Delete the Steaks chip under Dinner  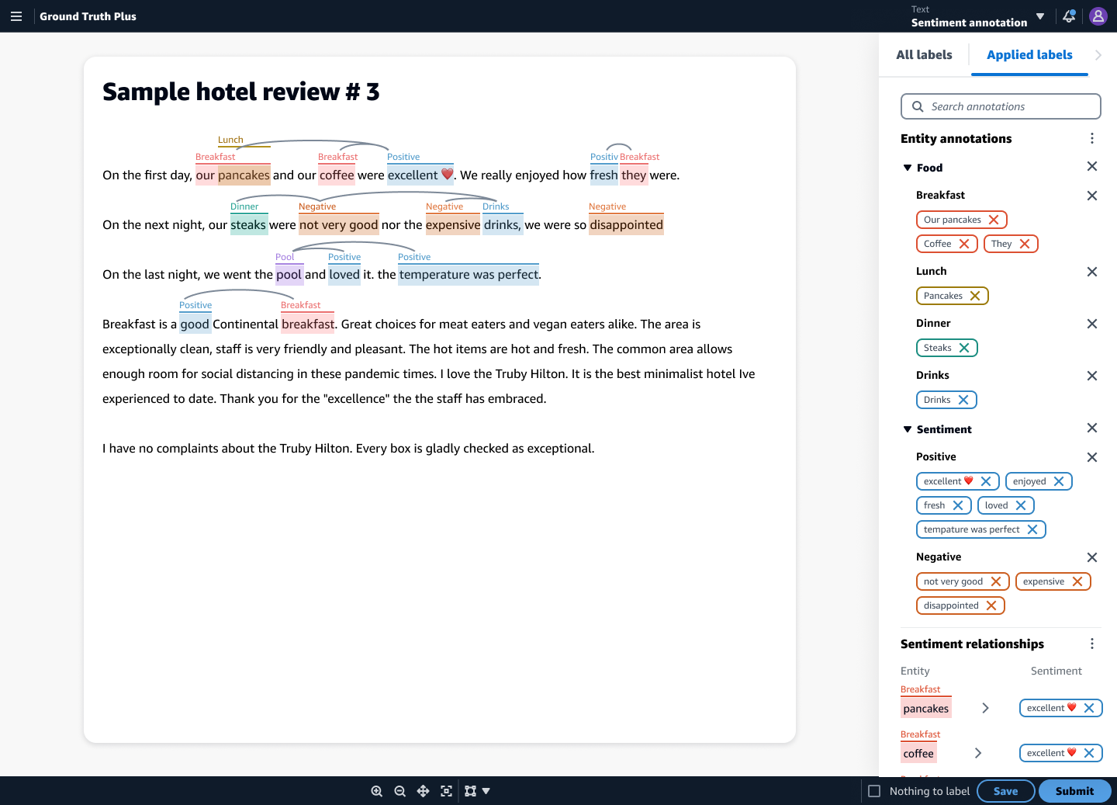coord(964,348)
